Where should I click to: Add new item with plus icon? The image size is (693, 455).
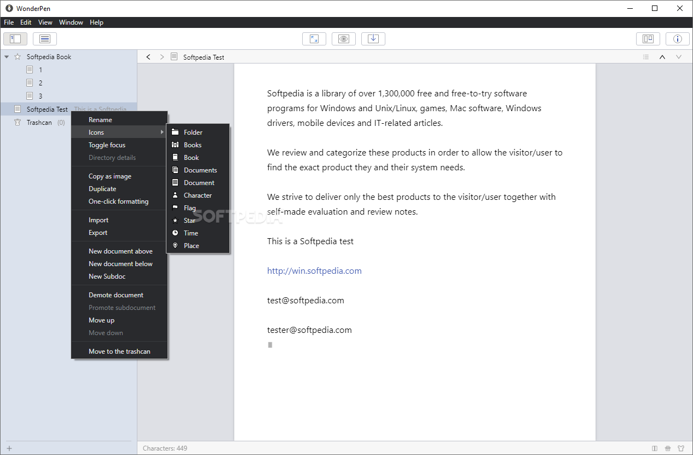click(9, 448)
